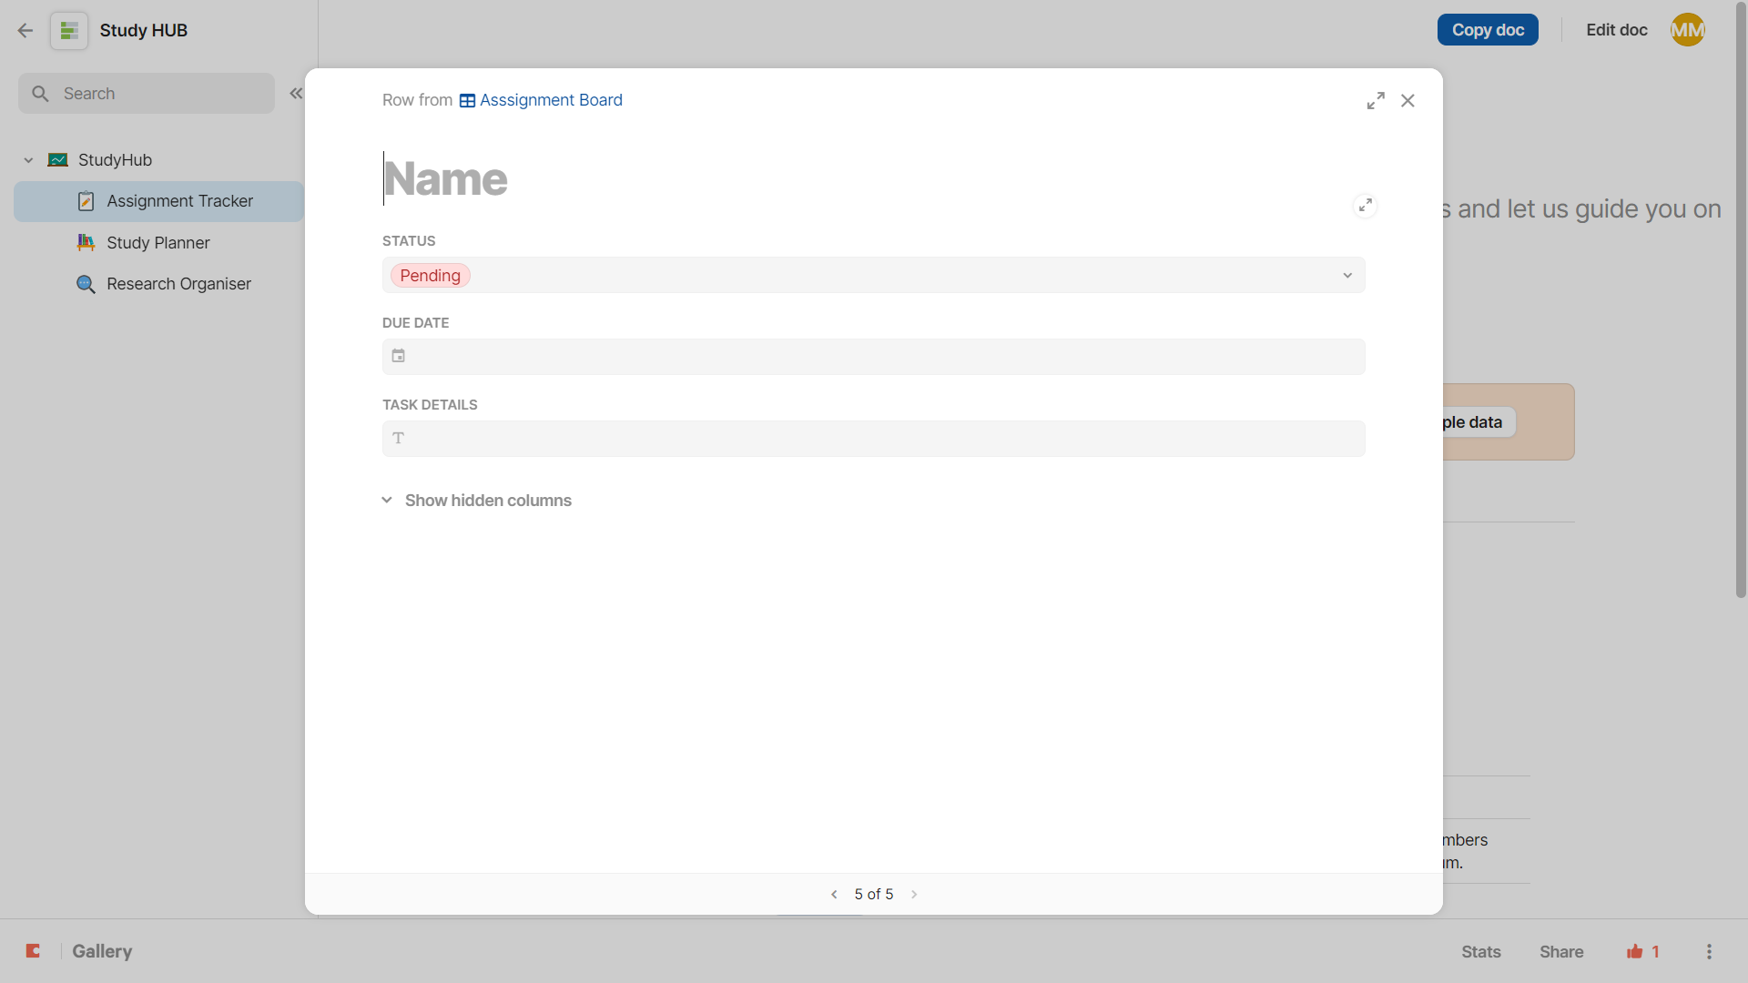Image resolution: width=1748 pixels, height=983 pixels.
Task: Open Research Organiser page
Action: click(178, 284)
